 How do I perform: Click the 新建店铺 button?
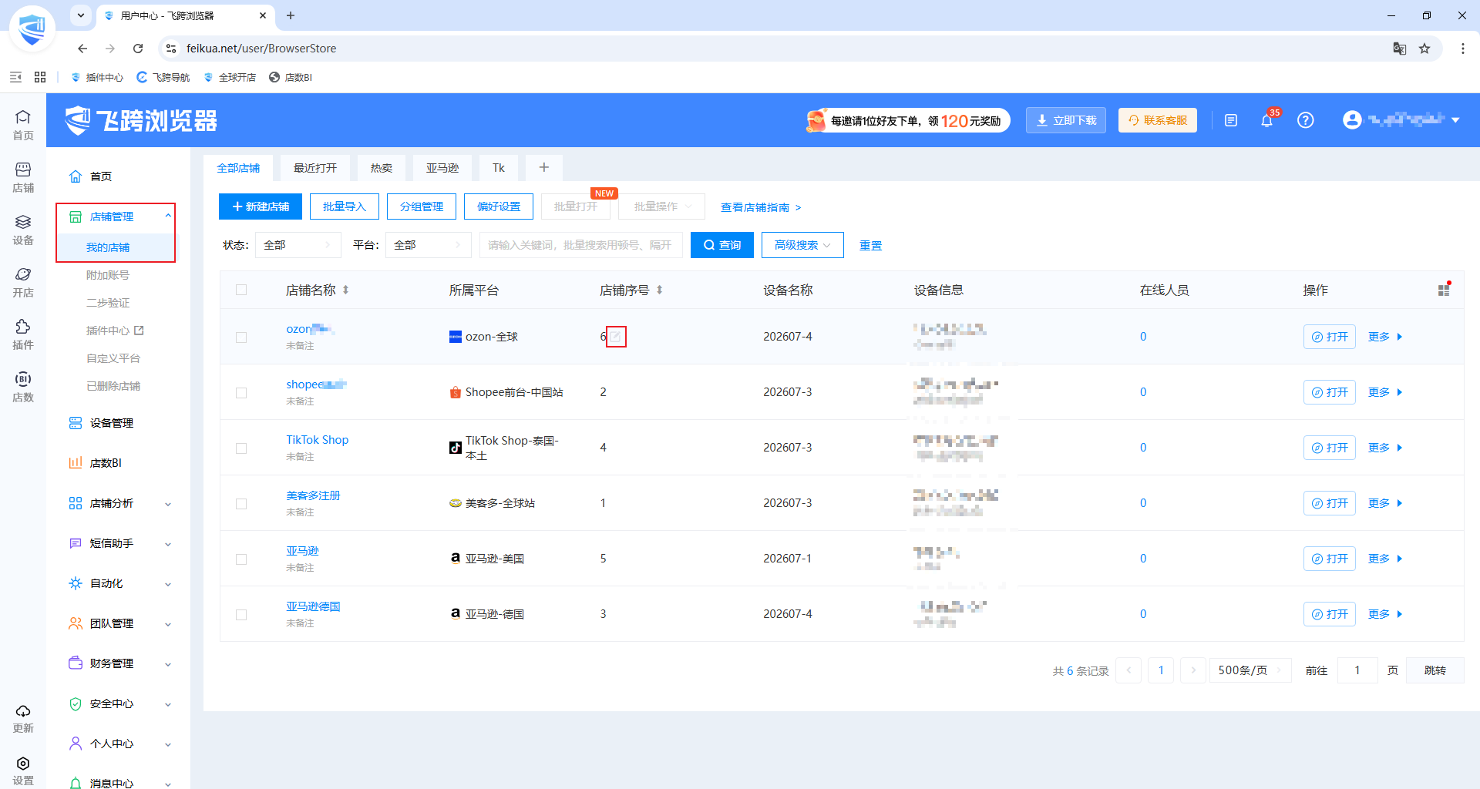point(261,206)
